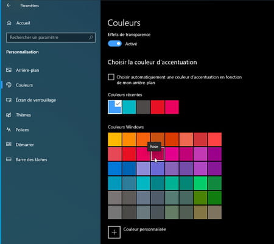Go back using the arrow icon
Screen dimensions: 274x244
tap(9, 5)
